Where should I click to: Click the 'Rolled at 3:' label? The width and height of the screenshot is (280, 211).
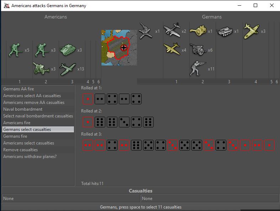coord(91,134)
